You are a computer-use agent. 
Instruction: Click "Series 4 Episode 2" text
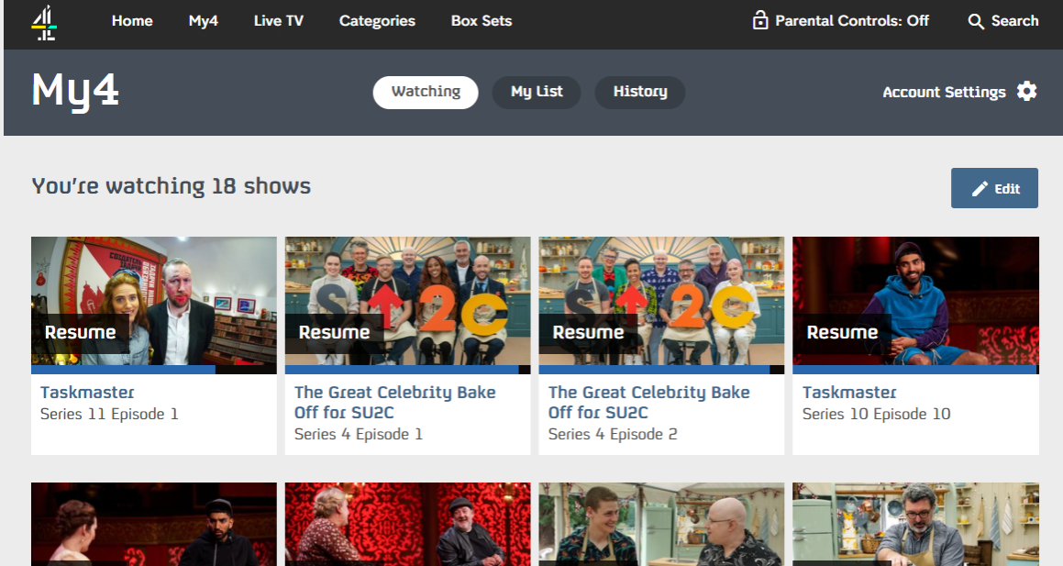612,435
